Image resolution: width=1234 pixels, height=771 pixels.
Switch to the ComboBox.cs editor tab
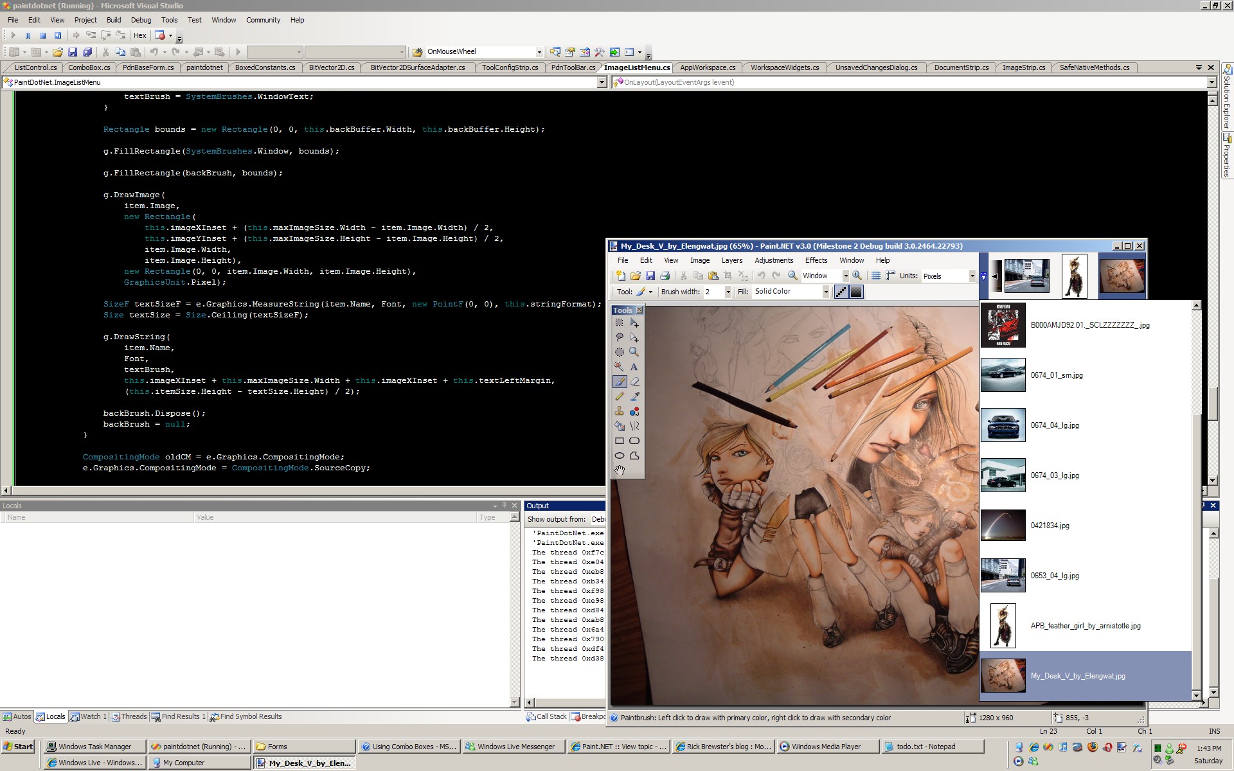point(89,67)
